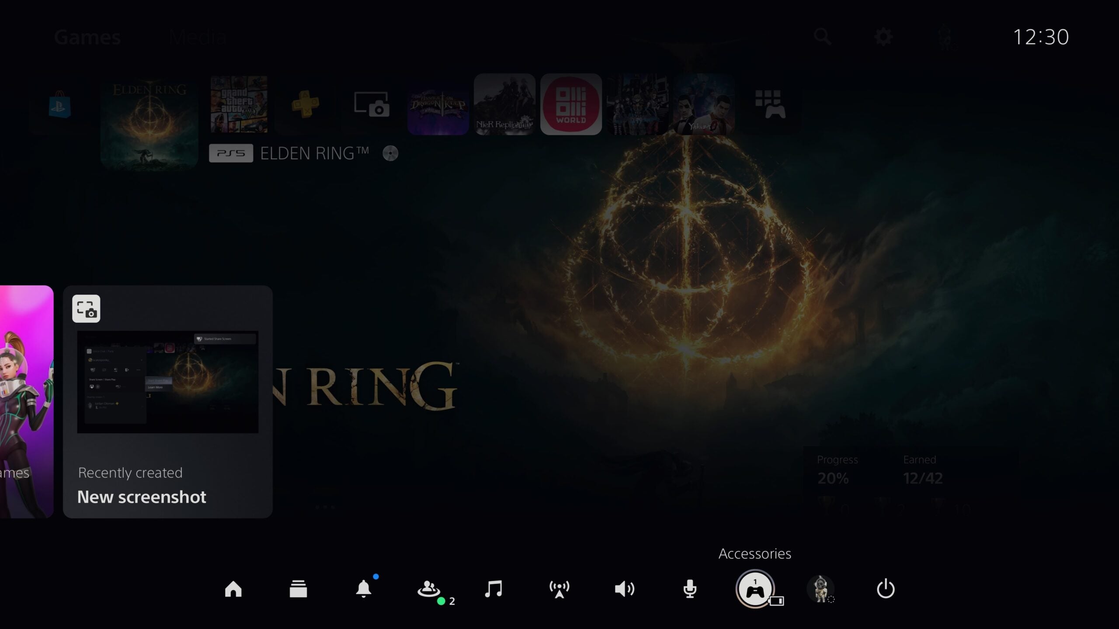Select the Yakuza 0 tile
Screen dimensions: 1119x629
click(704, 104)
